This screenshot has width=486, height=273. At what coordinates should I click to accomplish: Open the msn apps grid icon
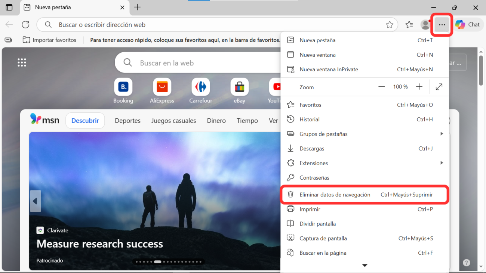tap(22, 63)
